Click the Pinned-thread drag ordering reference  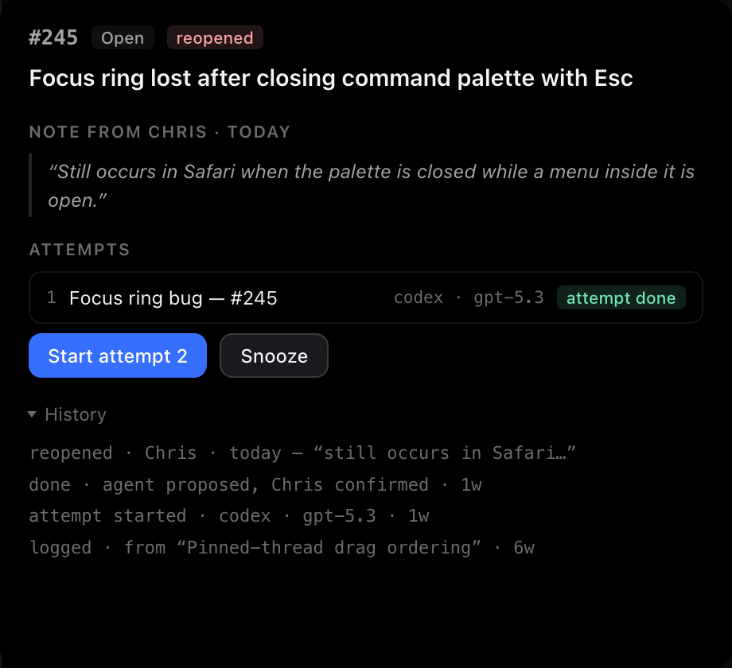[x=329, y=548]
